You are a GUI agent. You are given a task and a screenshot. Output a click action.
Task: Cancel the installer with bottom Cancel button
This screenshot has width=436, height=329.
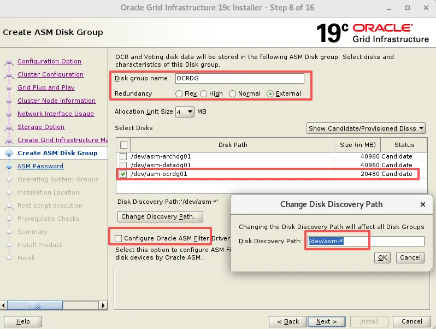pos(411,321)
